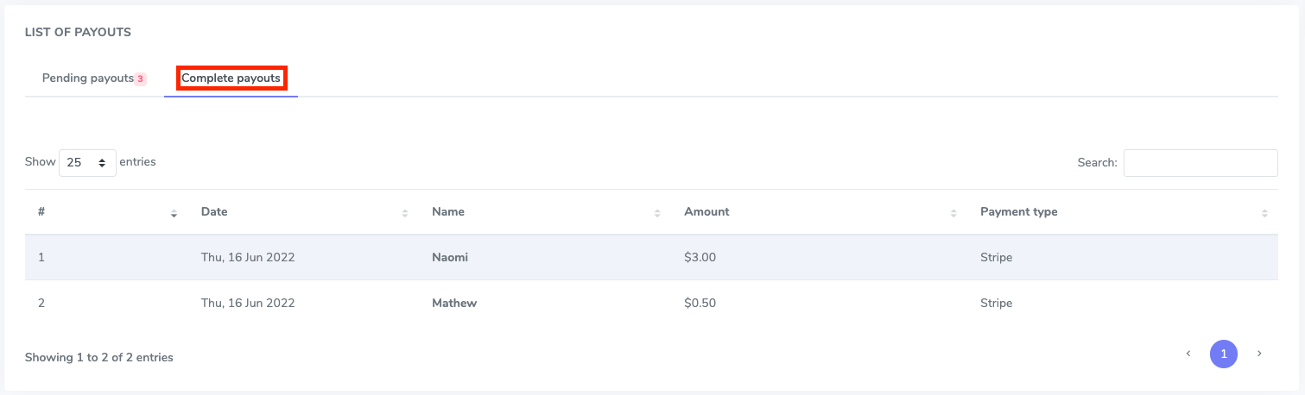Viewport: 1305px width, 395px height.
Task: Click sort icon in Payment type column
Action: pyautogui.click(x=1264, y=213)
